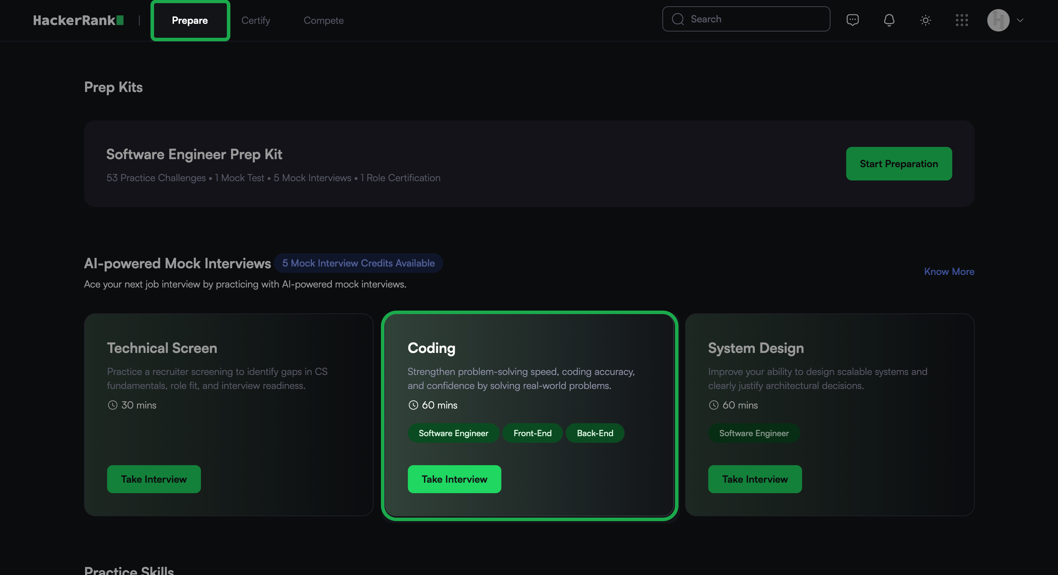Open the notifications bell
This screenshot has width=1058, height=575.
(x=889, y=20)
